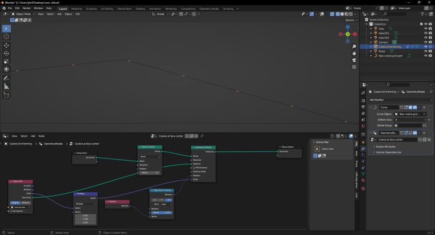Open the Modifier properties wrench tab

(x=363, y=149)
